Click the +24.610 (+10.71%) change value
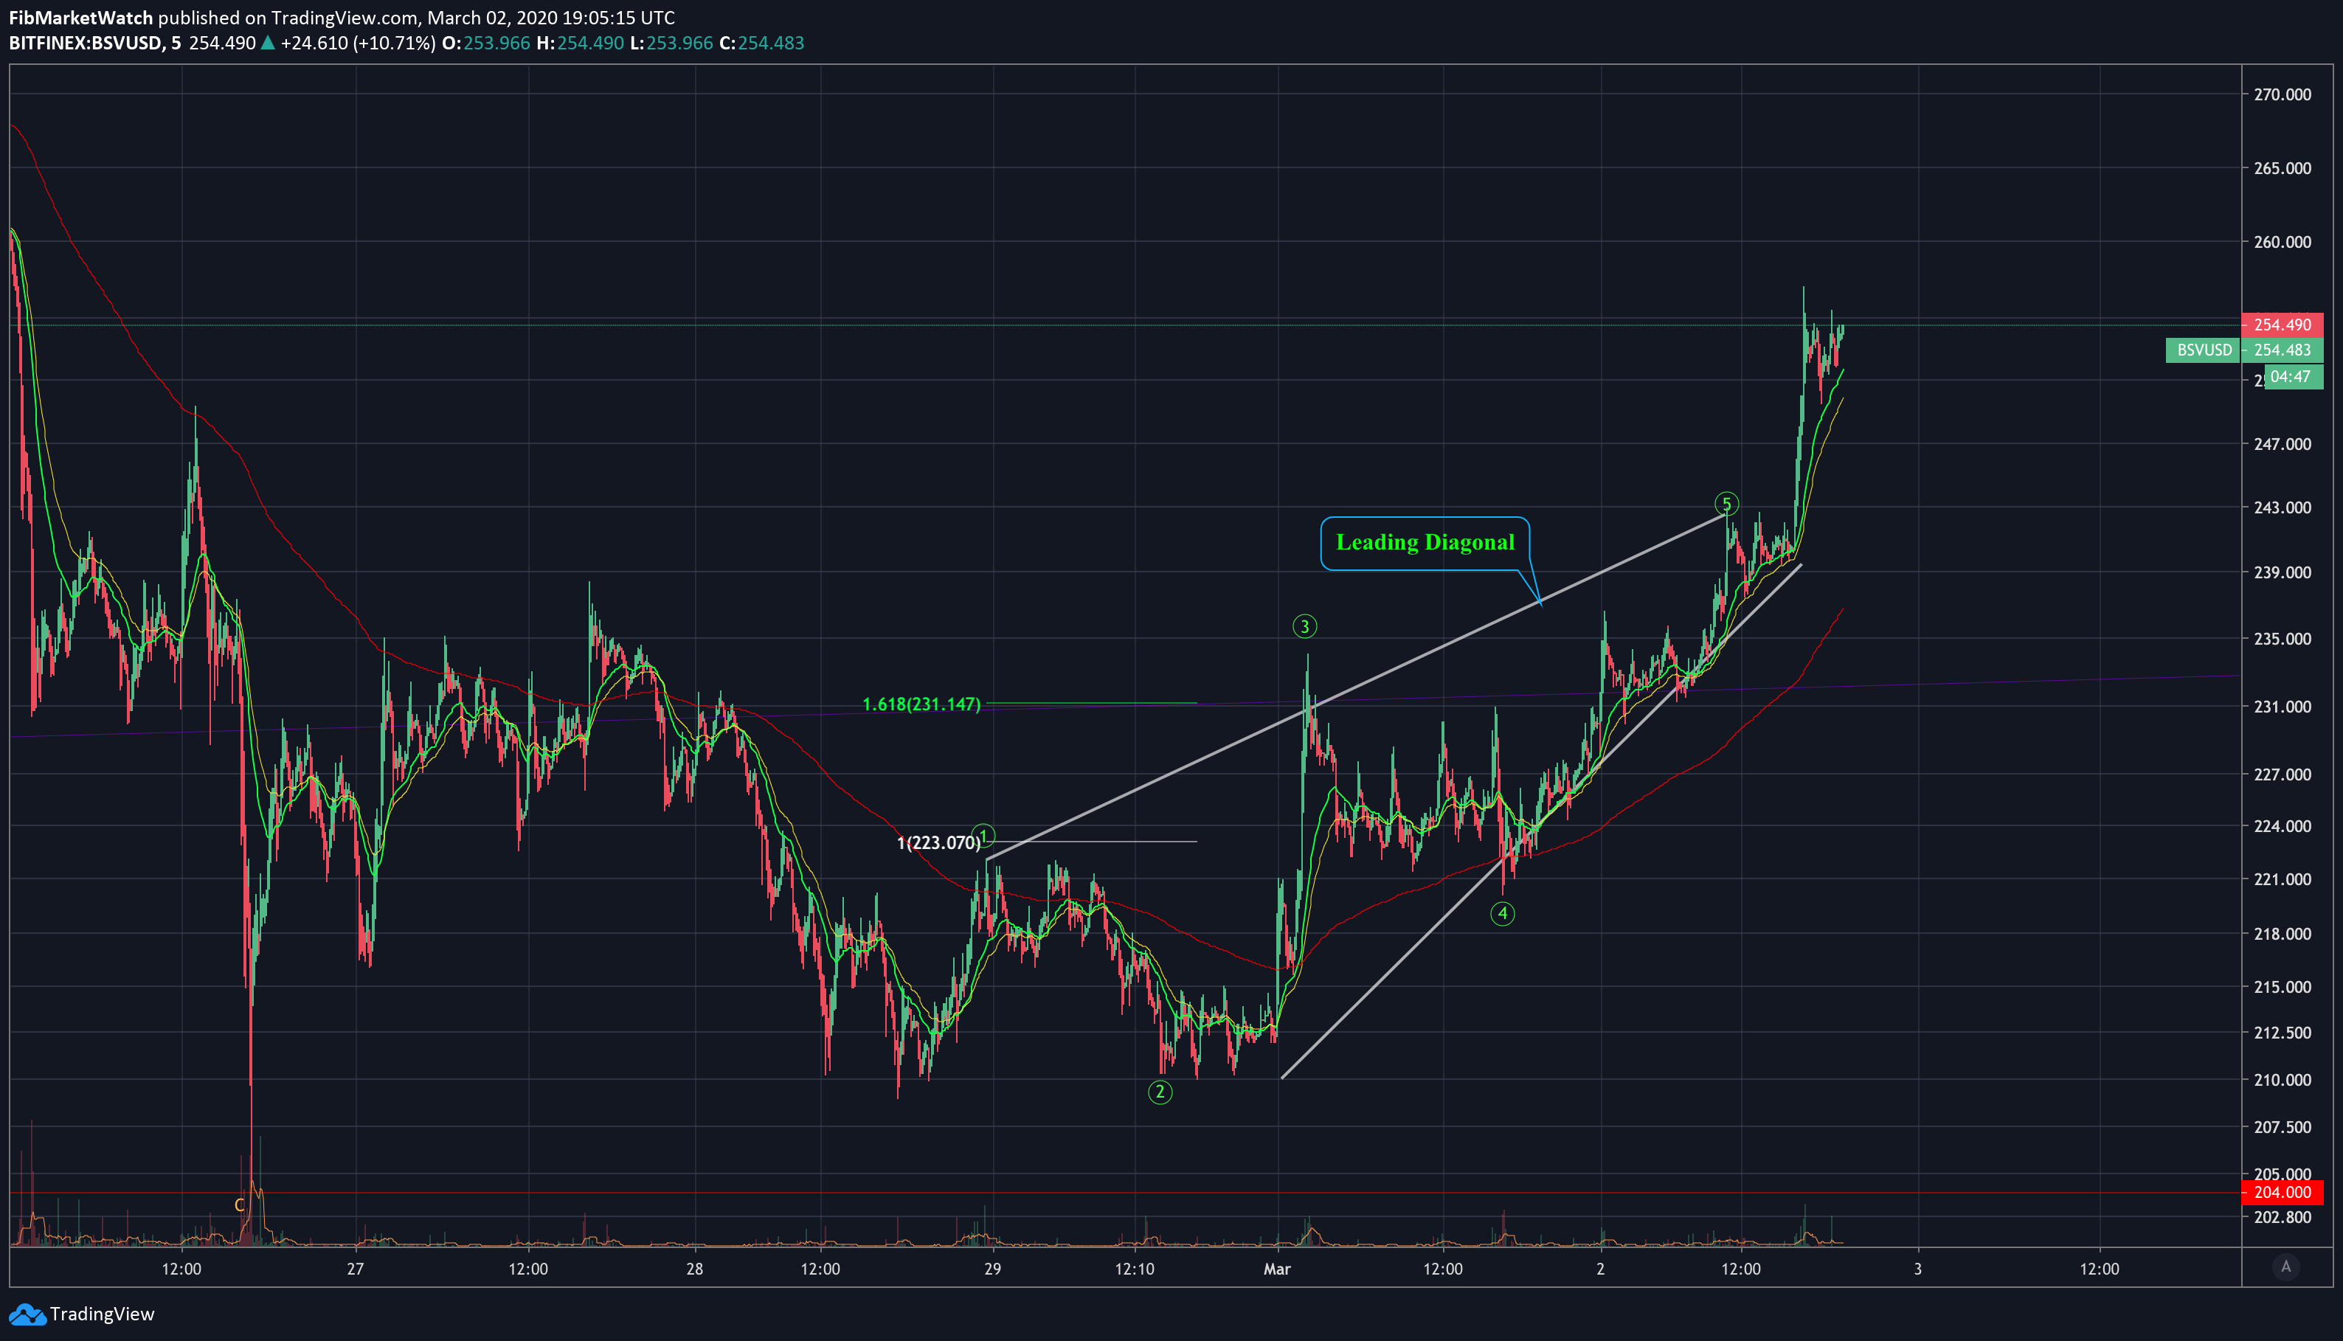2343x1341 pixels. point(357,44)
